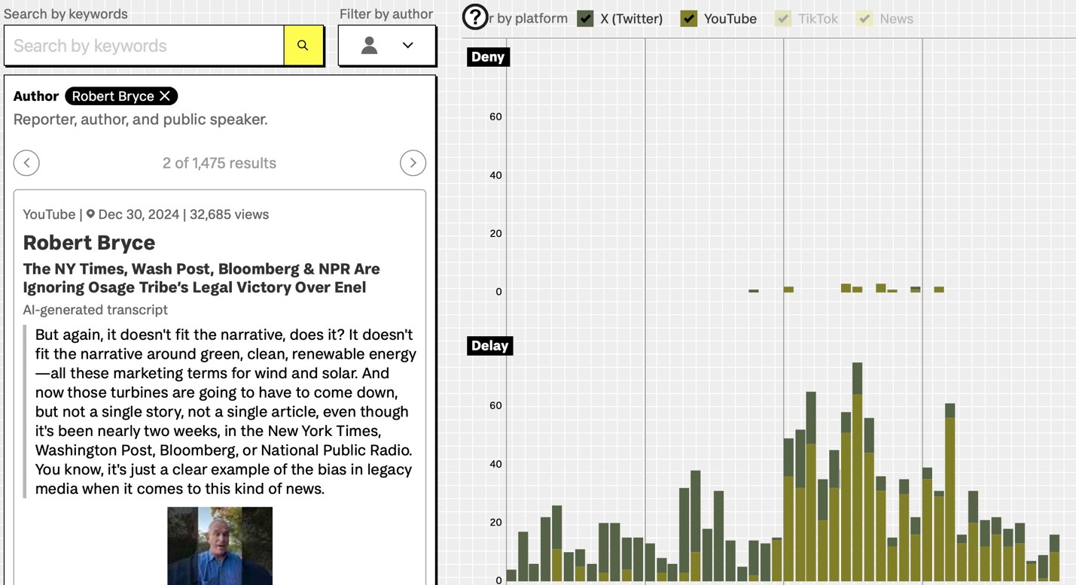The width and height of the screenshot is (1076, 585).
Task: Click the question mark help icon
Action: coord(475,17)
